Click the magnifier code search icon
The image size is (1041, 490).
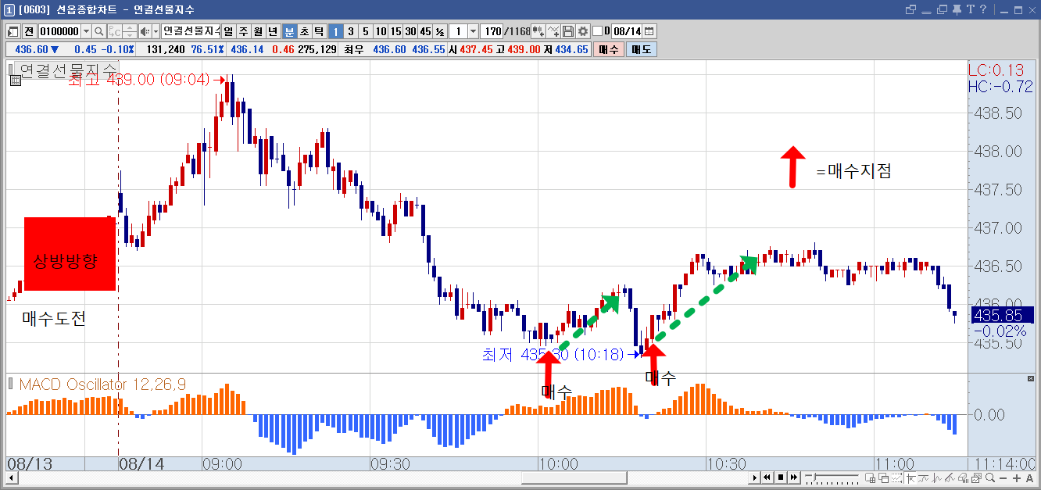tap(99, 31)
